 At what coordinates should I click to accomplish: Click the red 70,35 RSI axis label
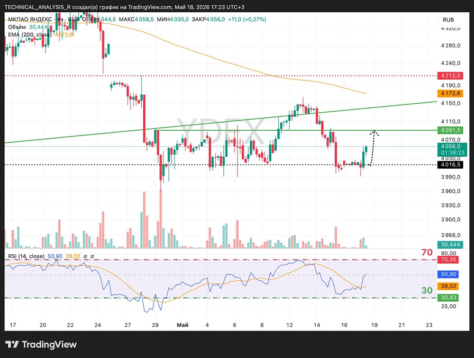pyautogui.click(x=448, y=260)
